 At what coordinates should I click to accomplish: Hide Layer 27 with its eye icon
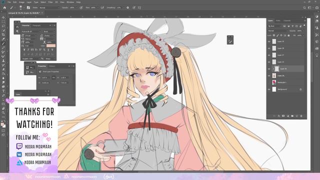pos(269,55)
